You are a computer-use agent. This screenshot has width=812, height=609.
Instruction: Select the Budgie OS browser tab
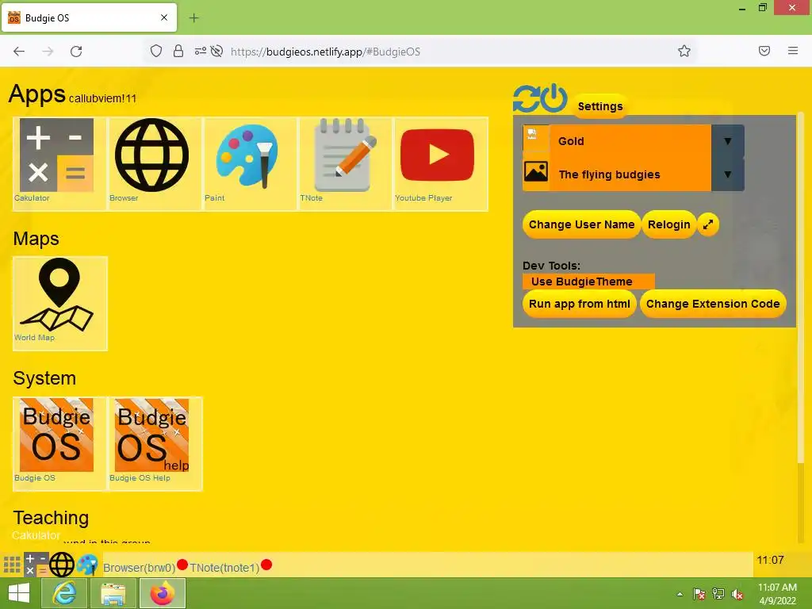[89, 17]
